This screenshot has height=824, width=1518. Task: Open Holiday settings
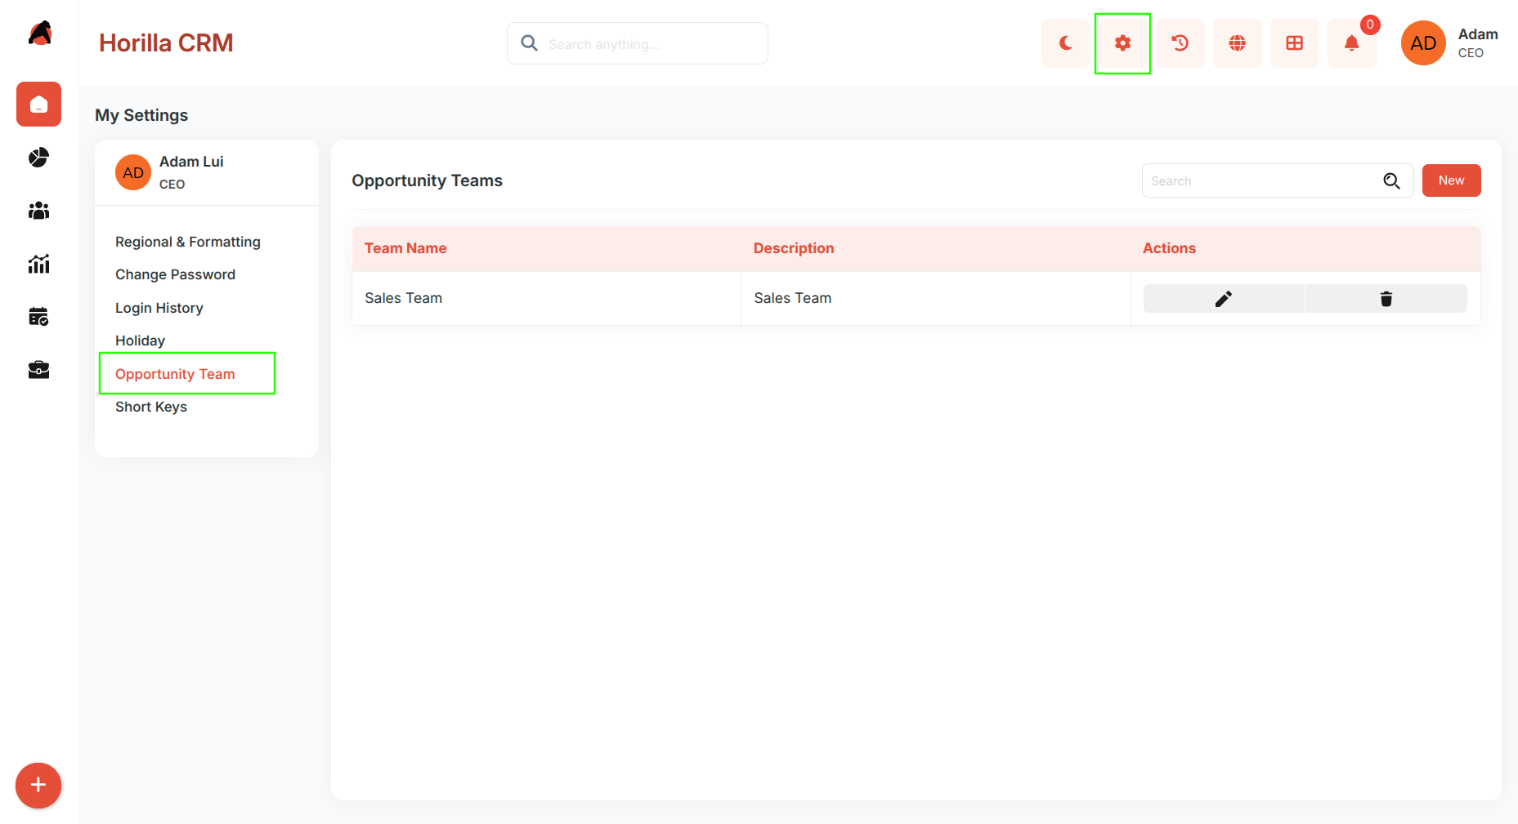pyautogui.click(x=140, y=341)
